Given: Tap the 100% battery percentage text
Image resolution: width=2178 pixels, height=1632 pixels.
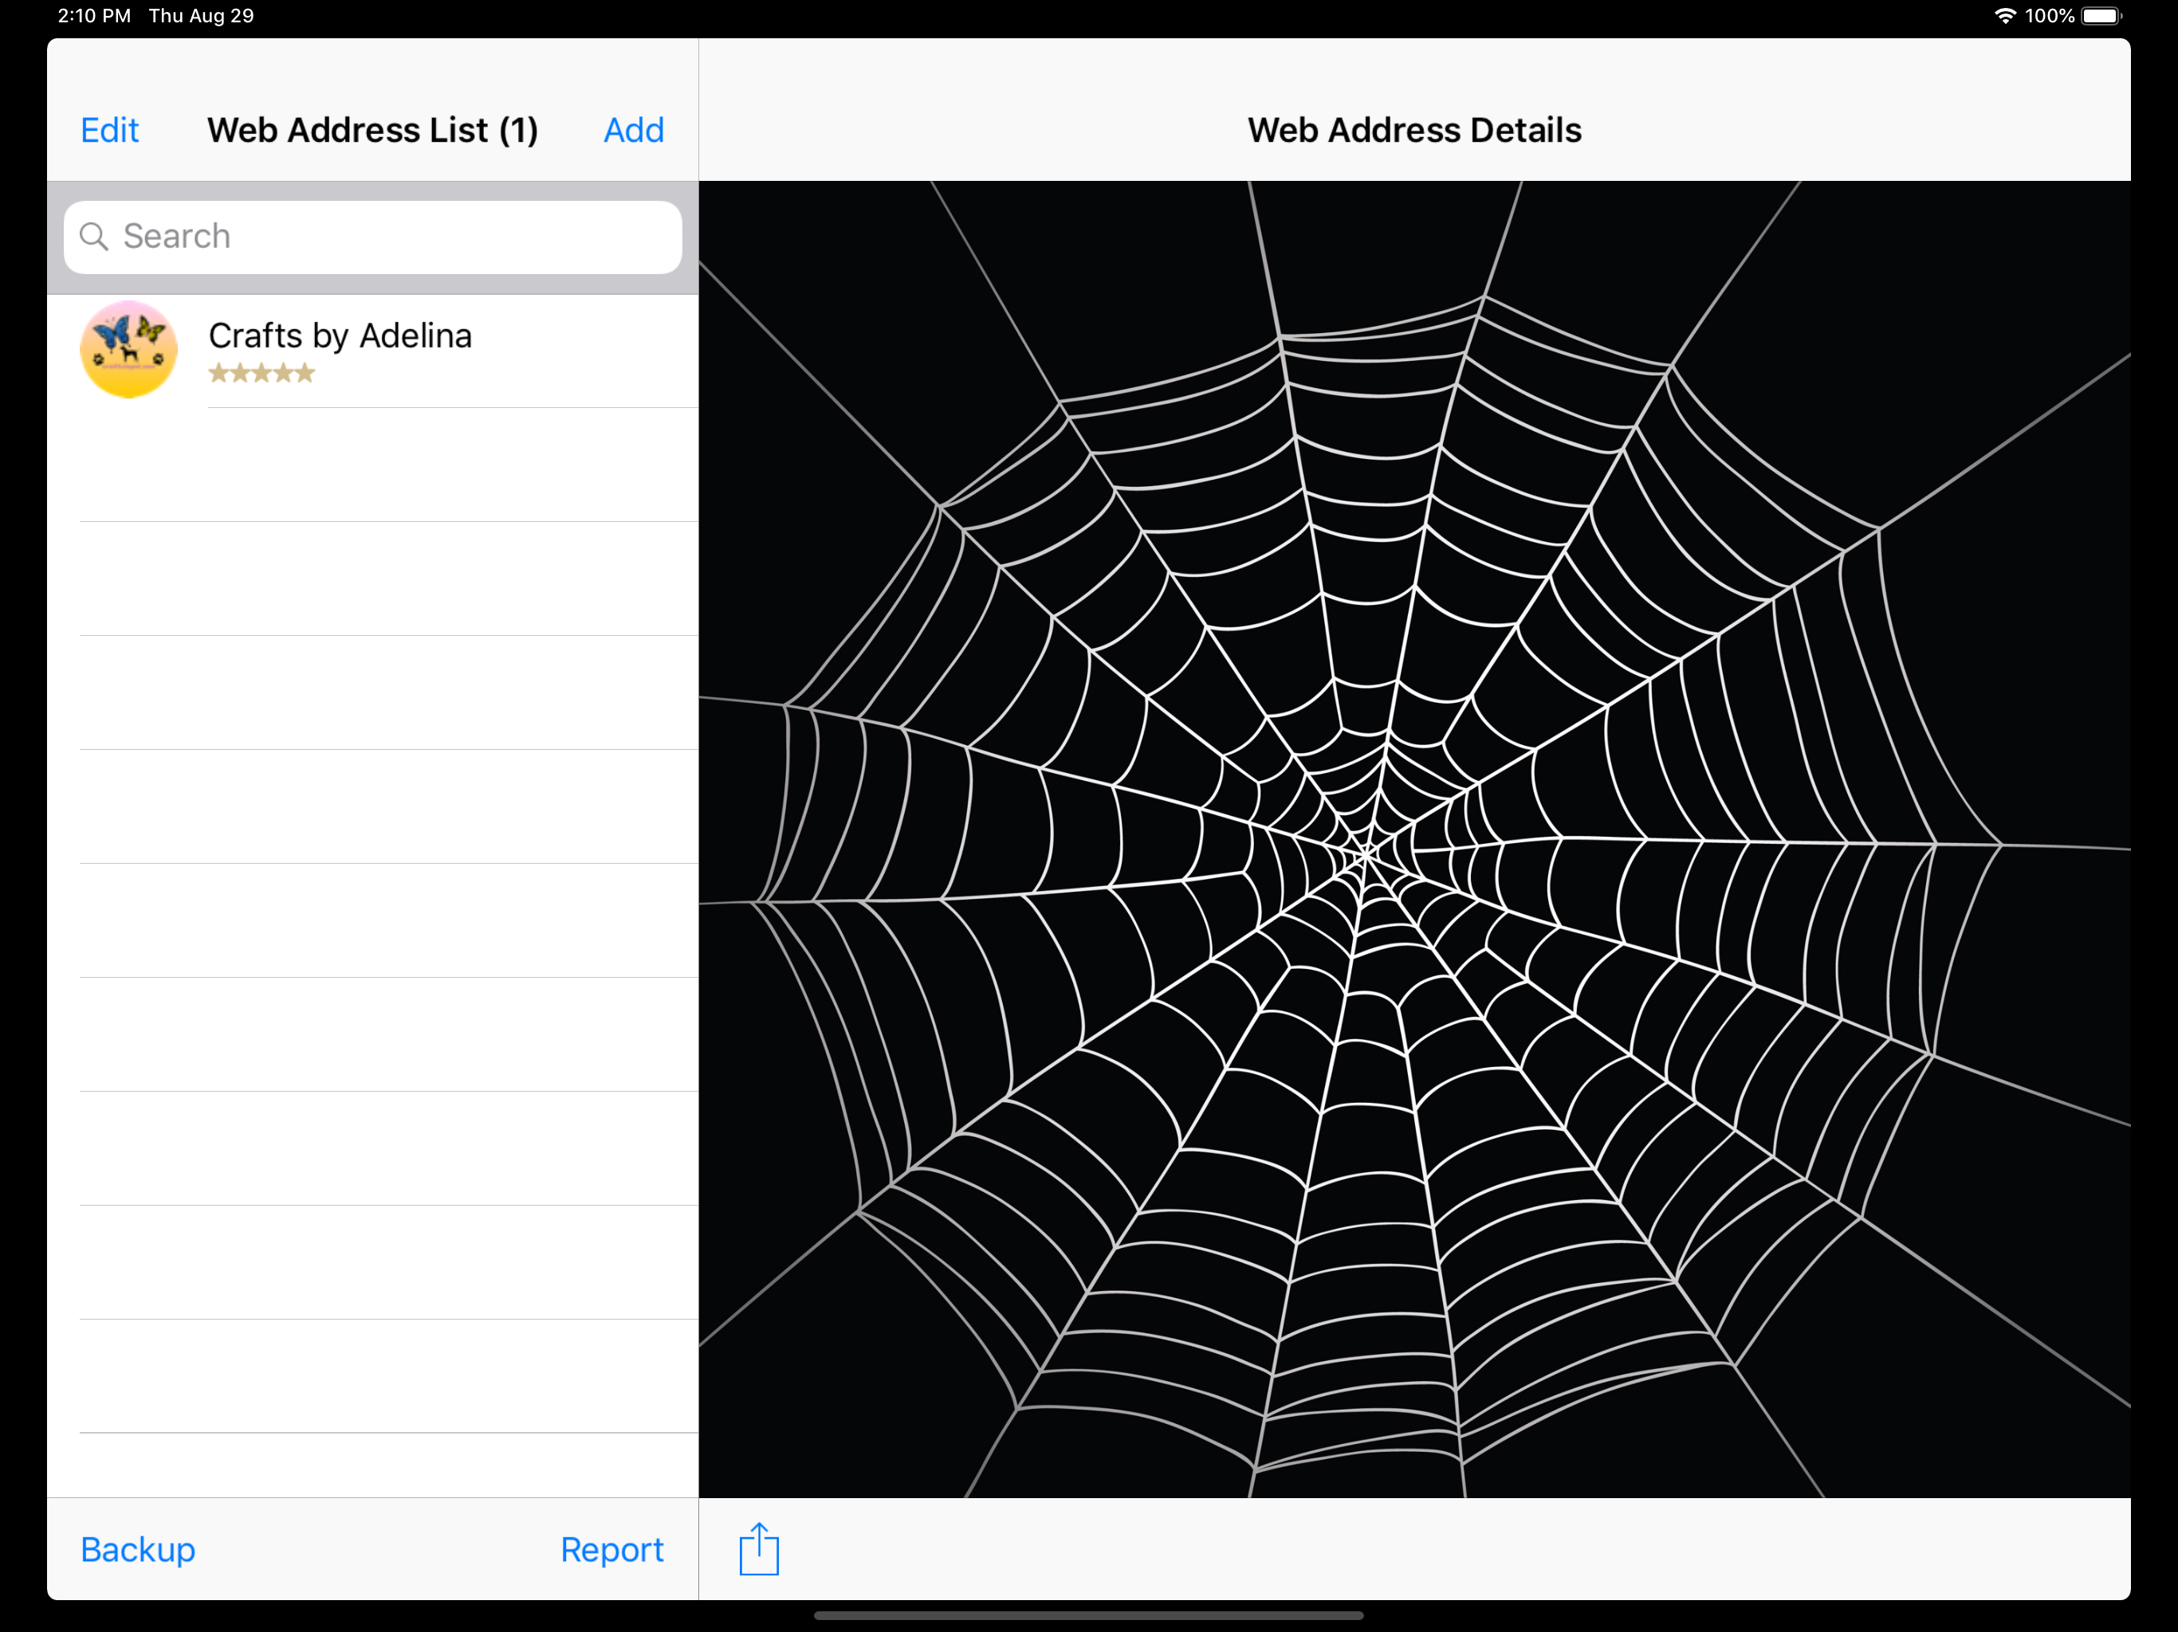Looking at the screenshot, I should [x=2049, y=16].
